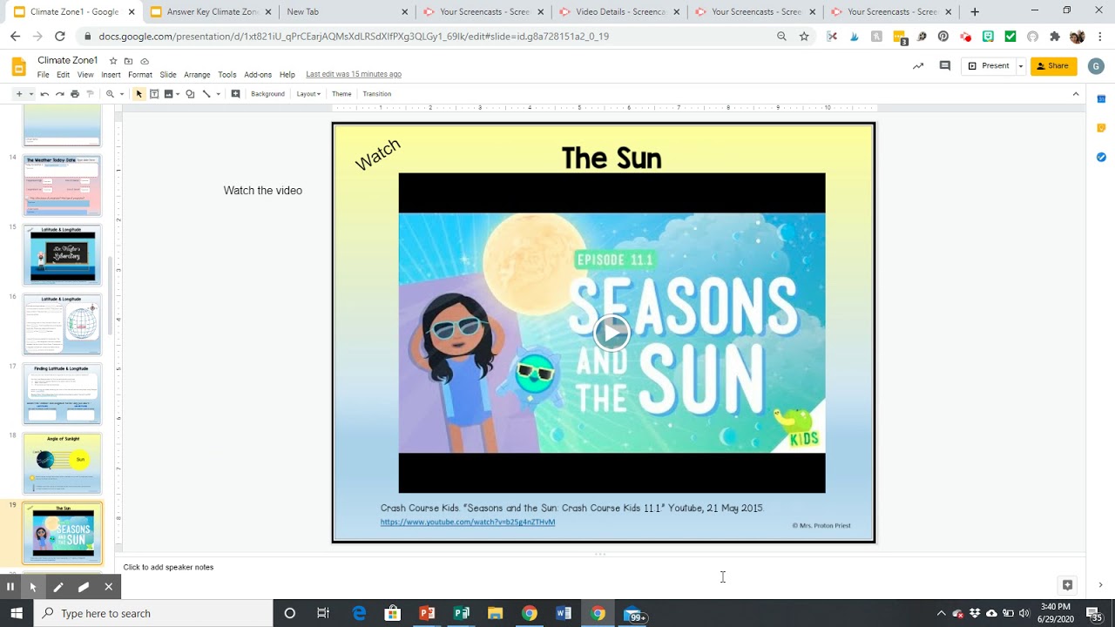1115x627 pixels.
Task: Click the Present button
Action: [x=988, y=66]
